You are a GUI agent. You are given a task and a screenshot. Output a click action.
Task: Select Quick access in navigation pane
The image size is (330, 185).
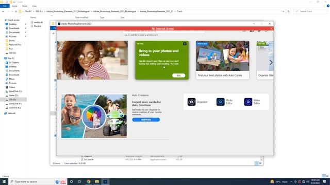(x=13, y=20)
